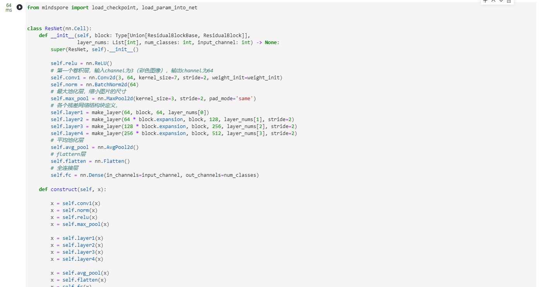Screen dimensions: 540x287
Task: Click the x = self.max_pool(x) line
Action: click(x=80, y=224)
